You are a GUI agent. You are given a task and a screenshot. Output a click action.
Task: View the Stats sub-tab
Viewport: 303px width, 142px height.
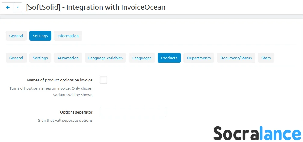point(266,58)
